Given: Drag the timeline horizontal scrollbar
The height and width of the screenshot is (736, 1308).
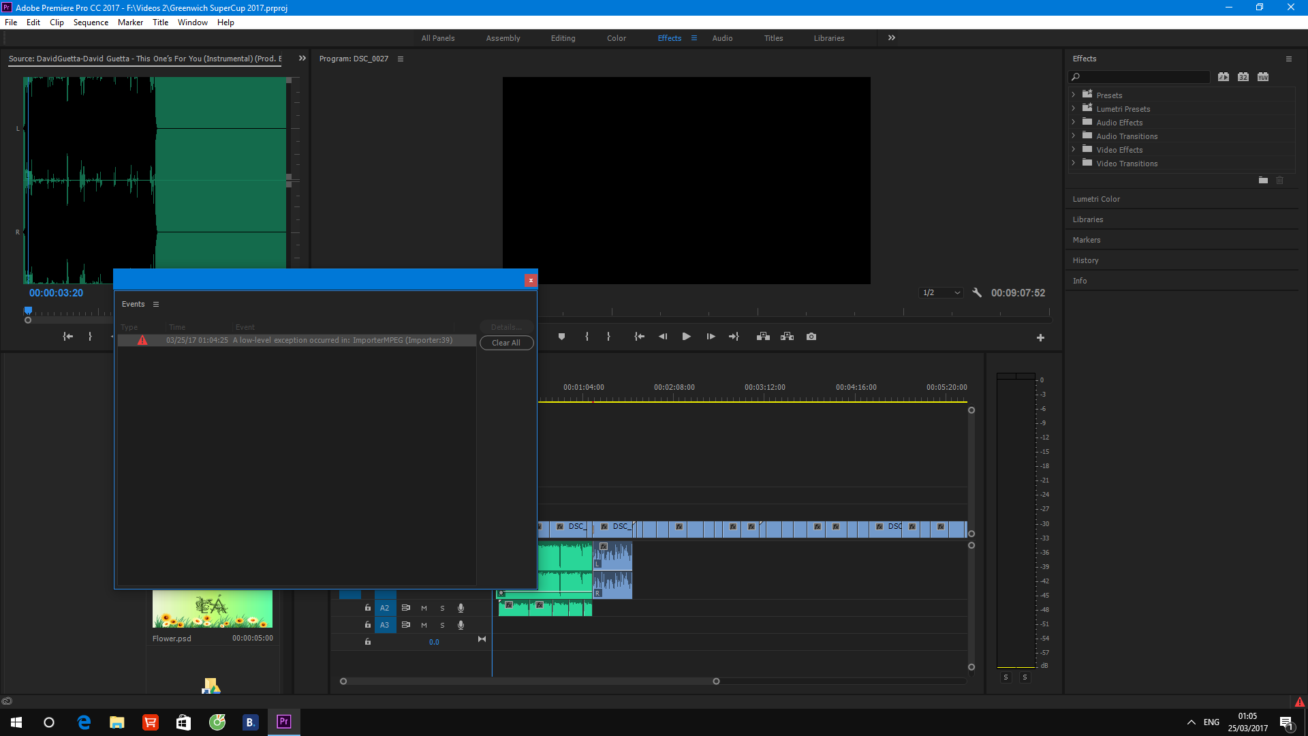Looking at the screenshot, I should tap(529, 681).
